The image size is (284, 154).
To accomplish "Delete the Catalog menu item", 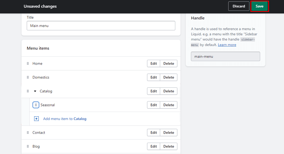I will tap(169, 91).
